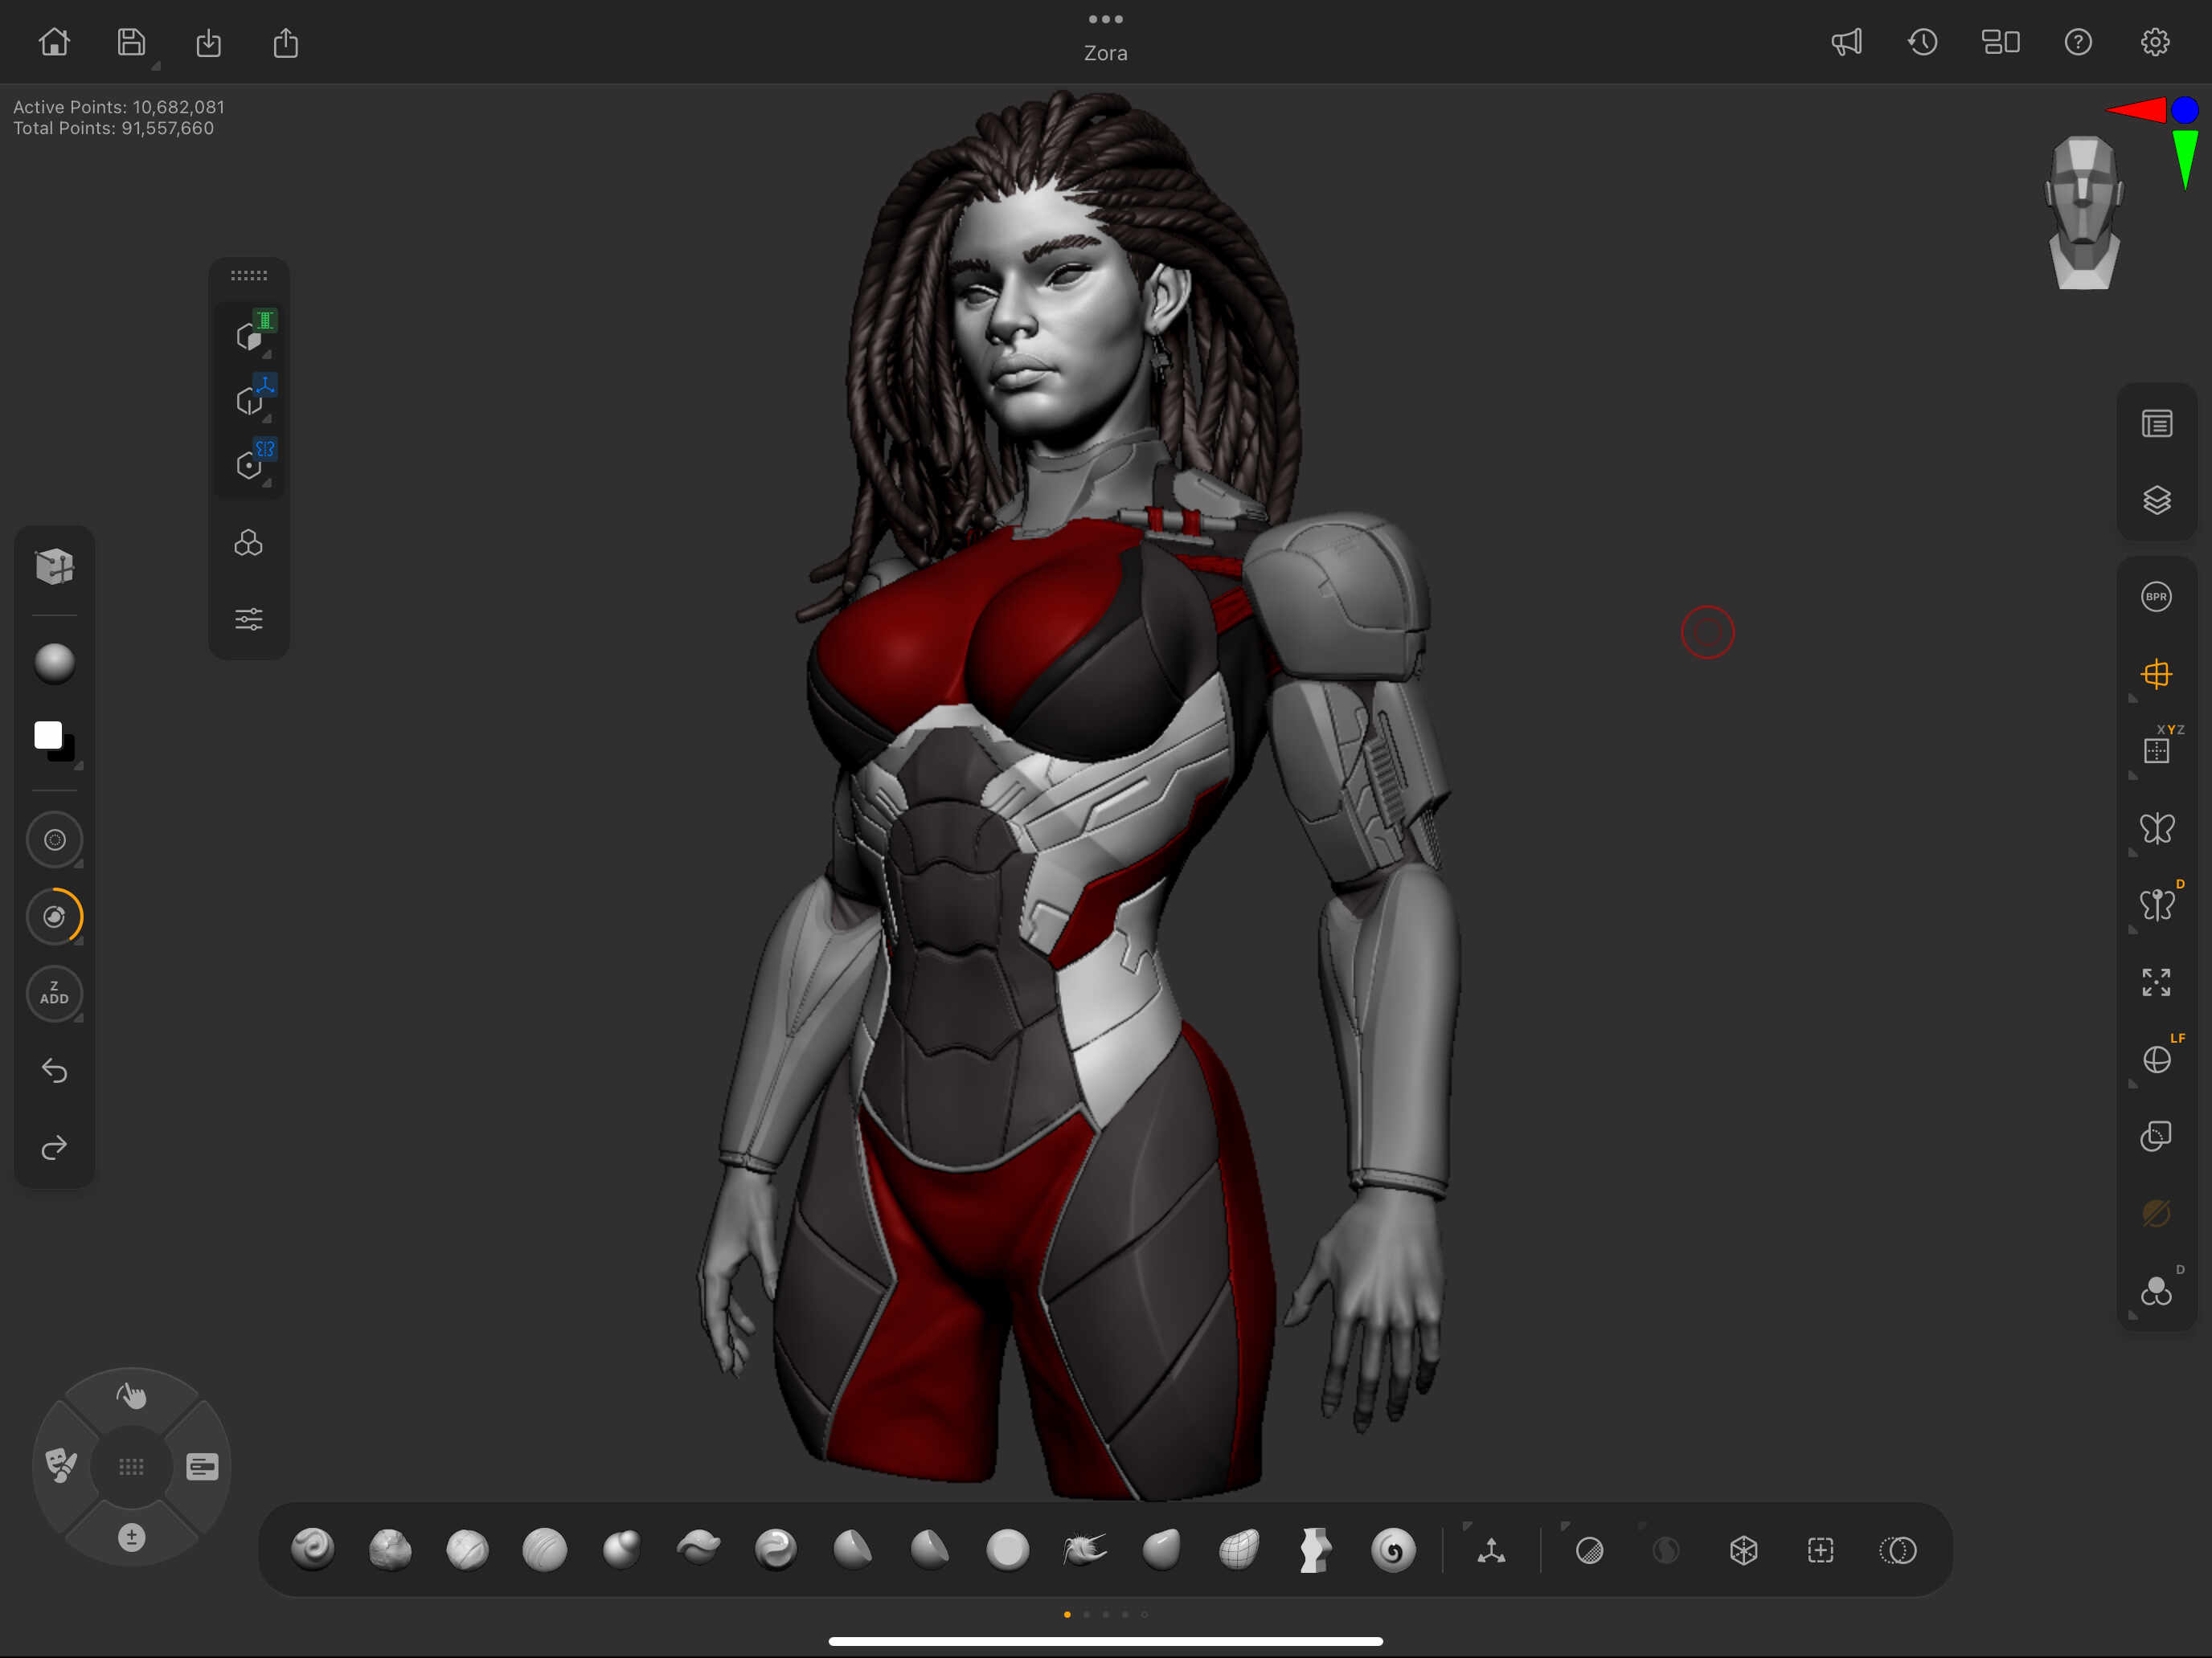
Task: Toggle symmetry butterfly icon
Action: [x=2156, y=827]
